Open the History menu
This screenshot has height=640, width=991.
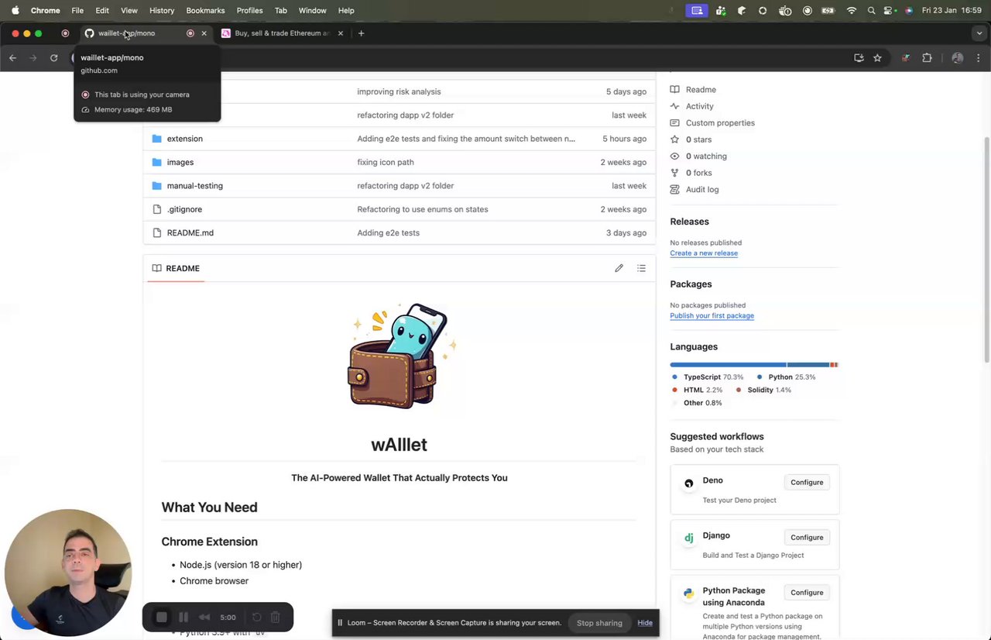click(162, 10)
